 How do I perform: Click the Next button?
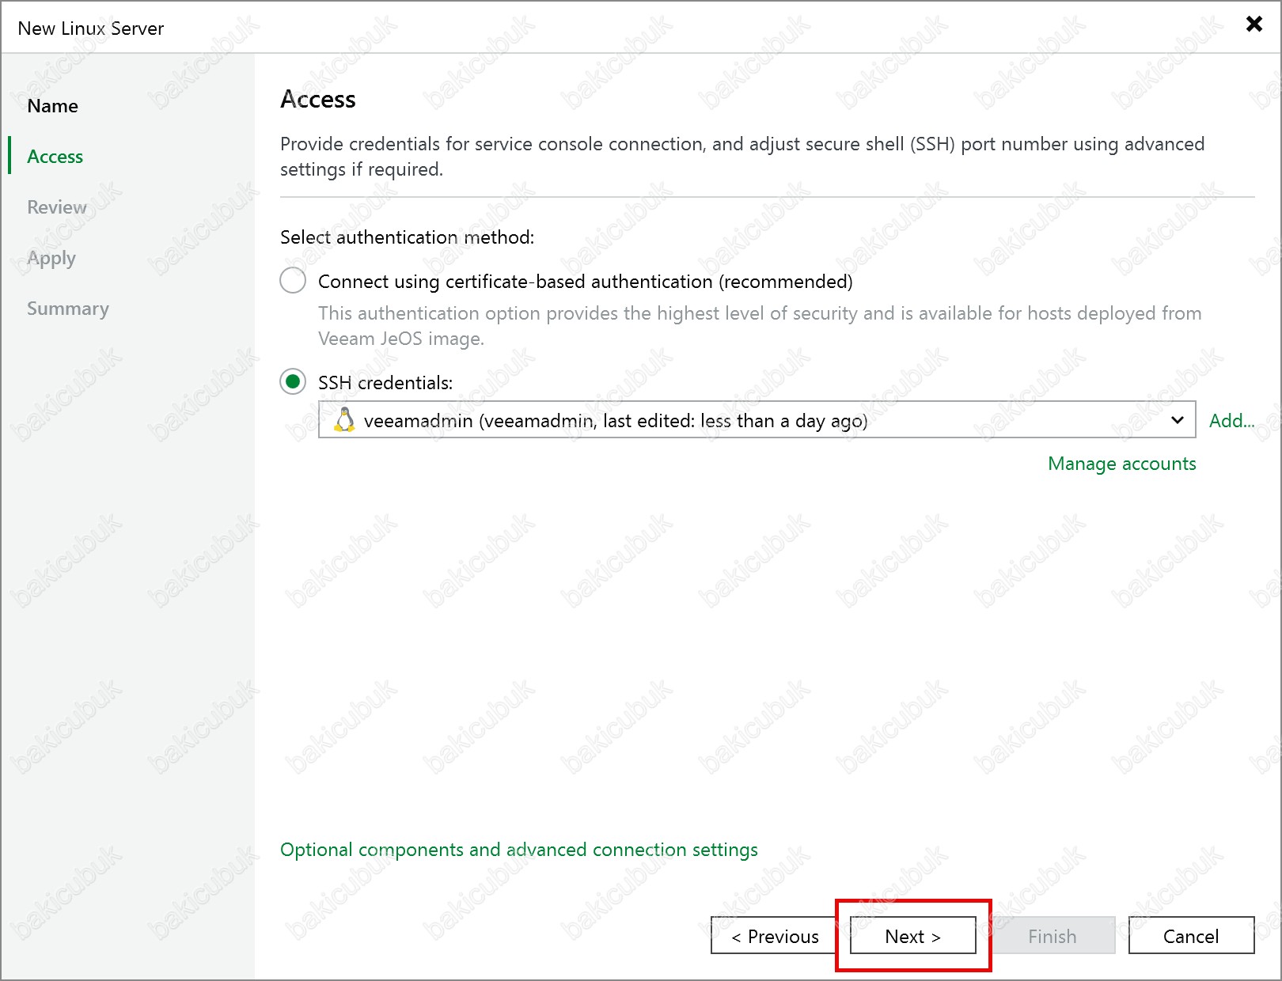(x=912, y=936)
